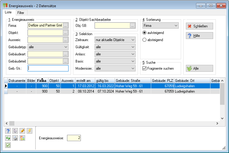Open the Zeitraum dropdown
Screen dimensions: 229x153
point(115,40)
